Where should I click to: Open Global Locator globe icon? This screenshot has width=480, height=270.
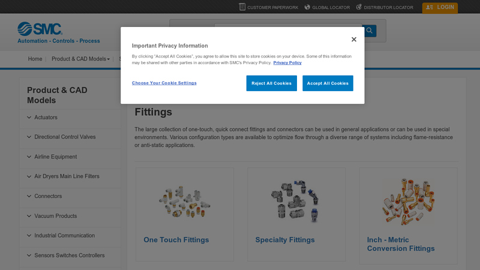point(307,7)
